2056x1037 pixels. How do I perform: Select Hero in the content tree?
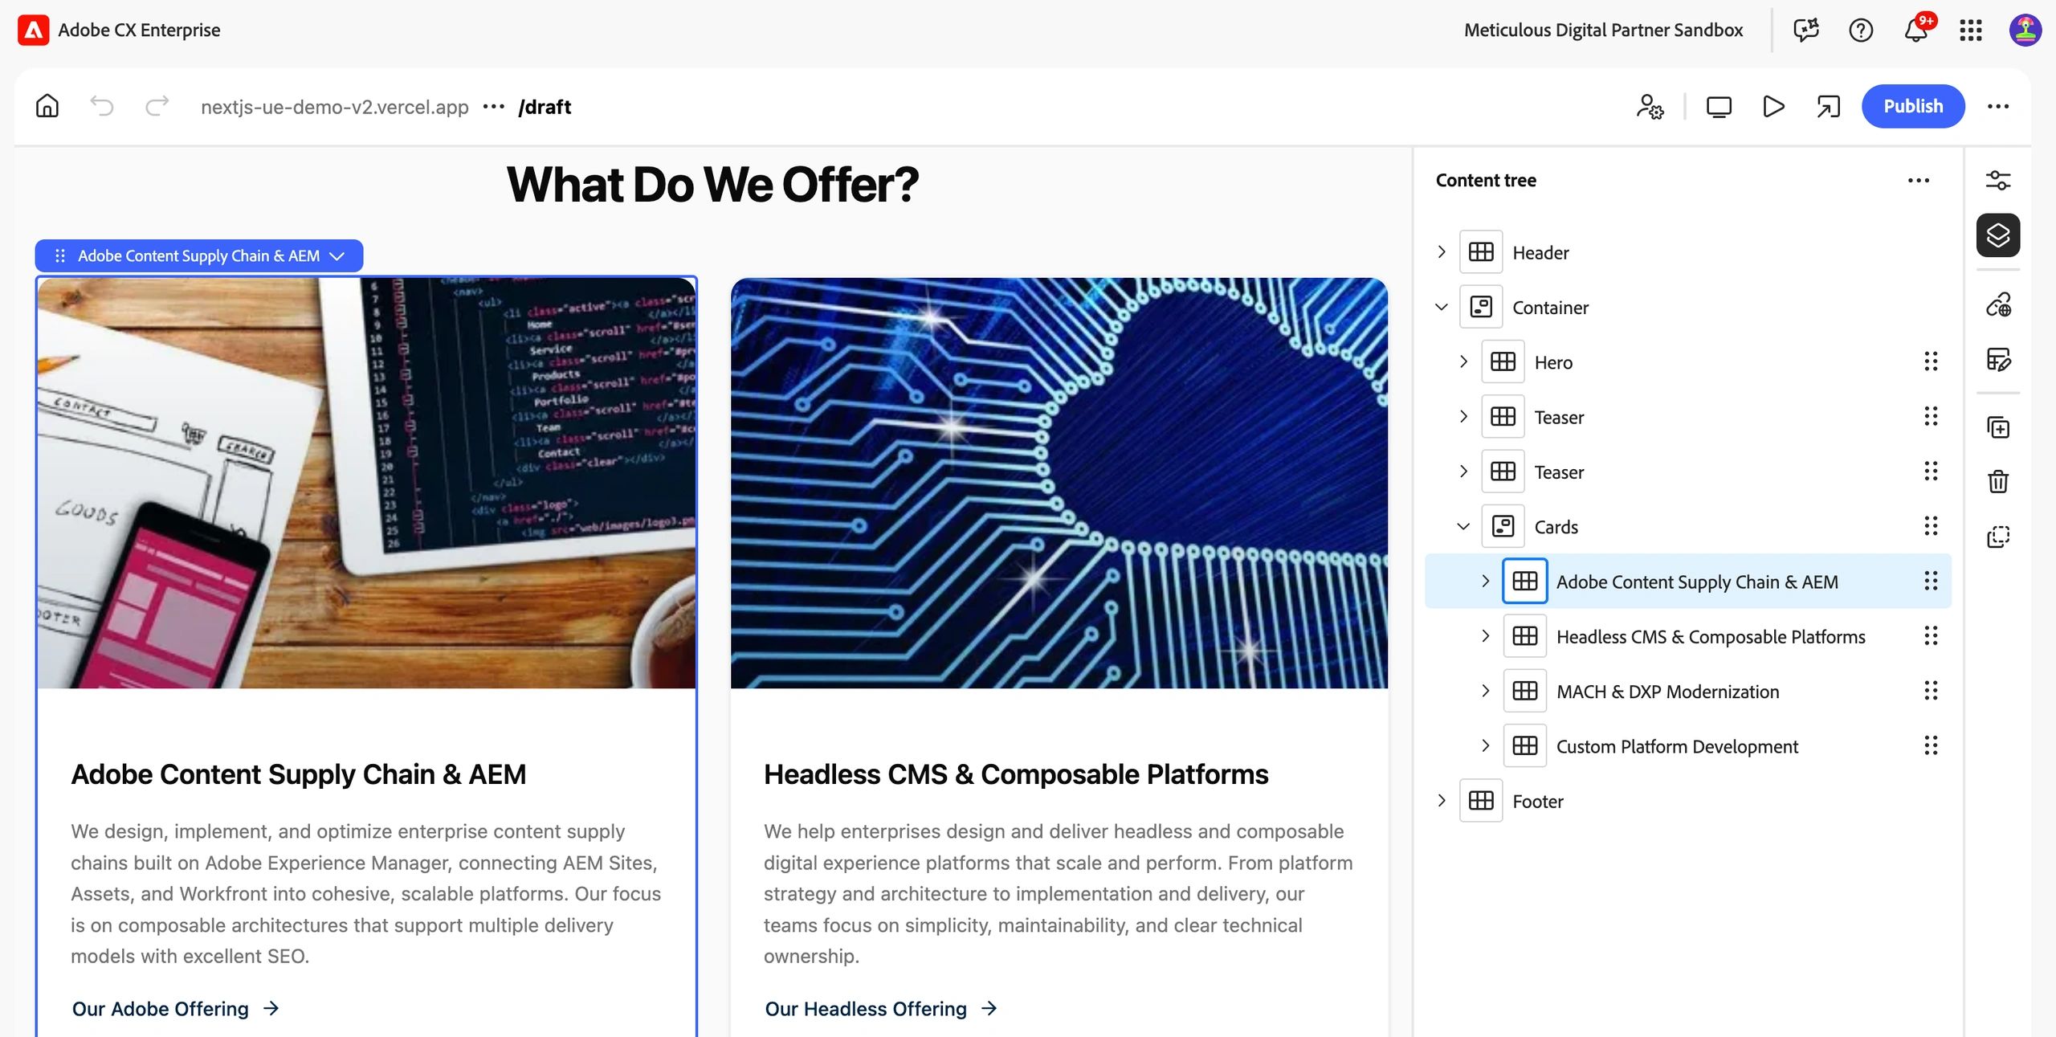tap(1688, 361)
